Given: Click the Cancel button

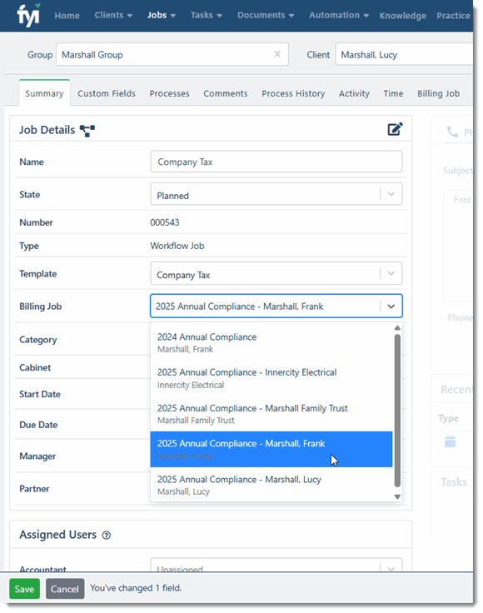Looking at the screenshot, I should pos(65,589).
